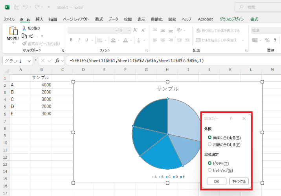The image size is (281, 196).
Task: Open Customize Quick Access Toolbar dropdown
Action: 49,7
